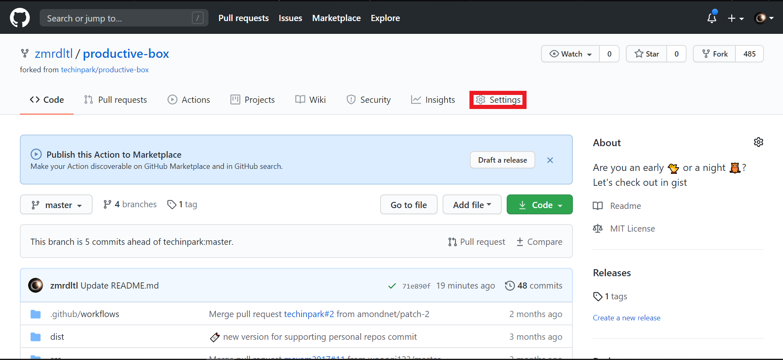Switch to the Projects tab

[253, 100]
